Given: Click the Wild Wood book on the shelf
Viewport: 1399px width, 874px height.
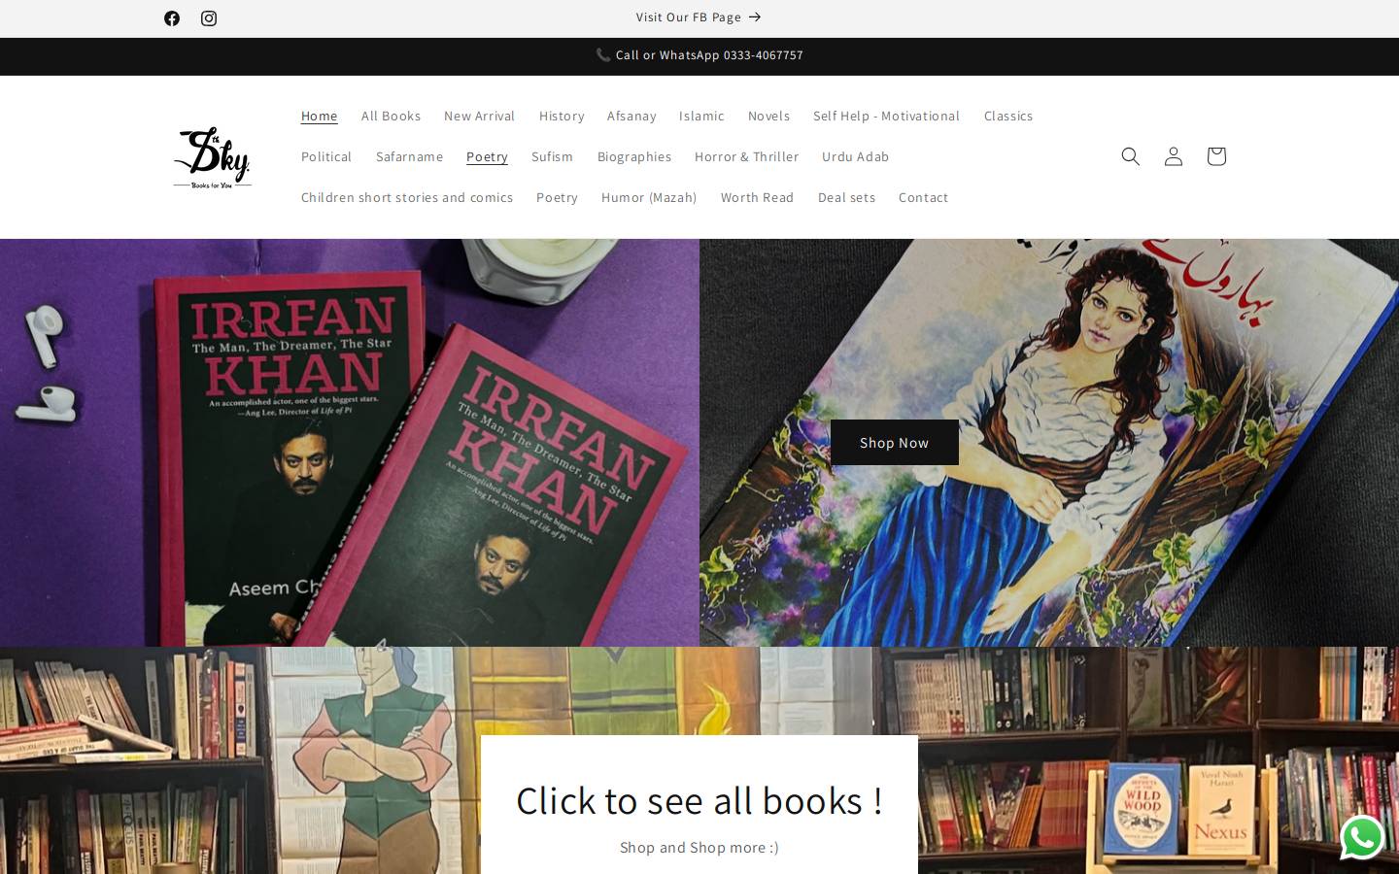Looking at the screenshot, I should (x=1143, y=806).
